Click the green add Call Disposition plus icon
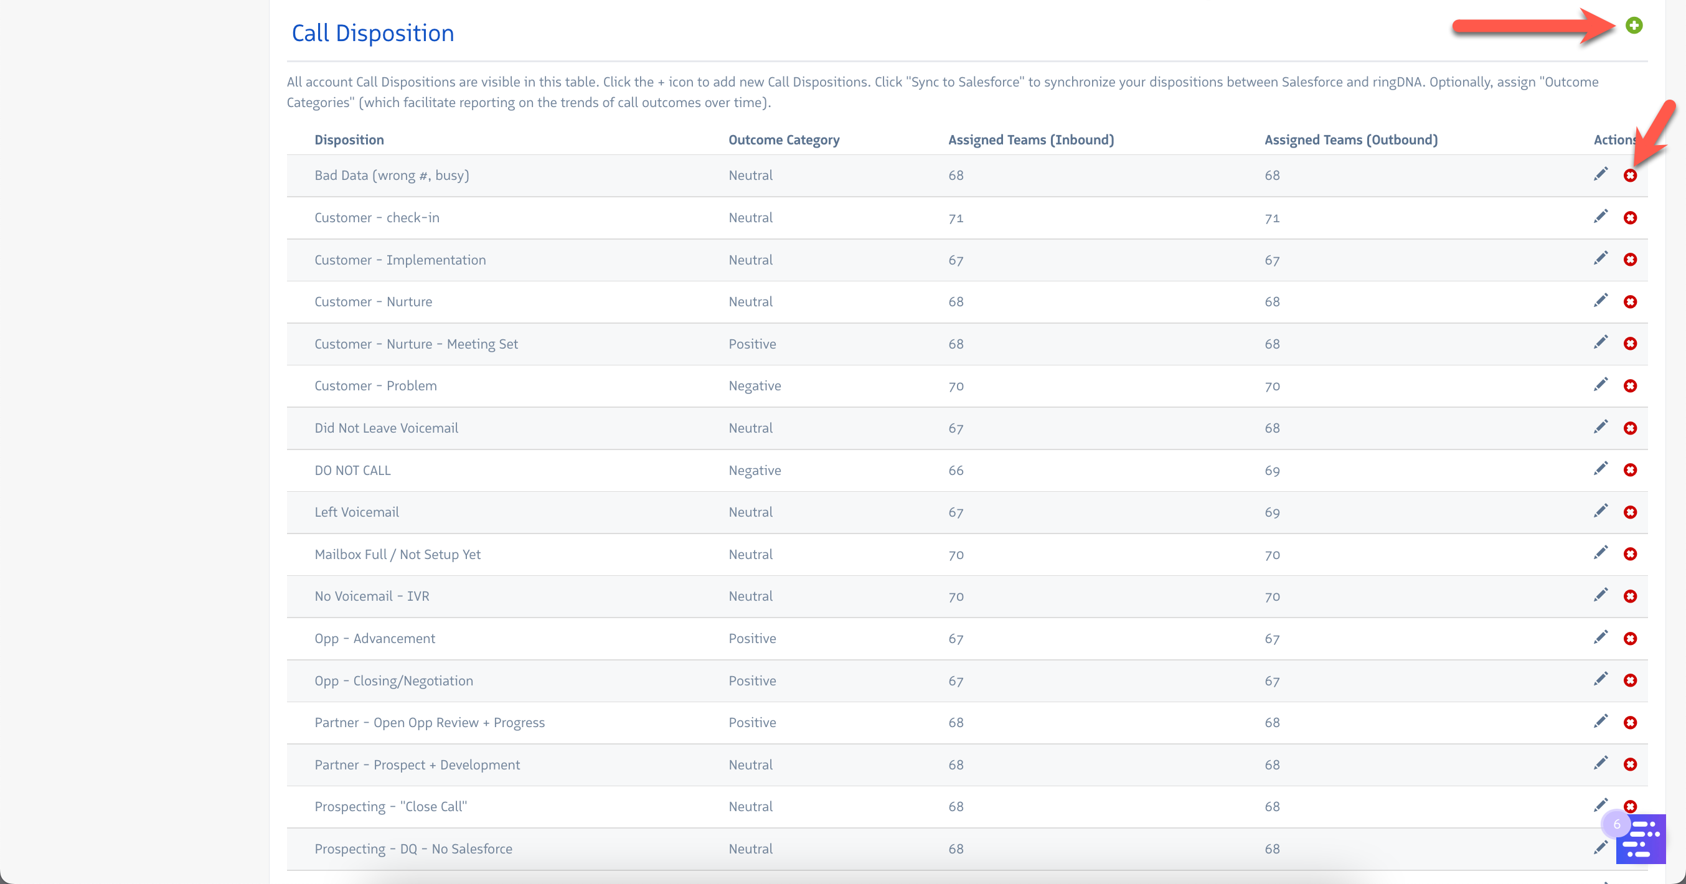 pos(1634,26)
